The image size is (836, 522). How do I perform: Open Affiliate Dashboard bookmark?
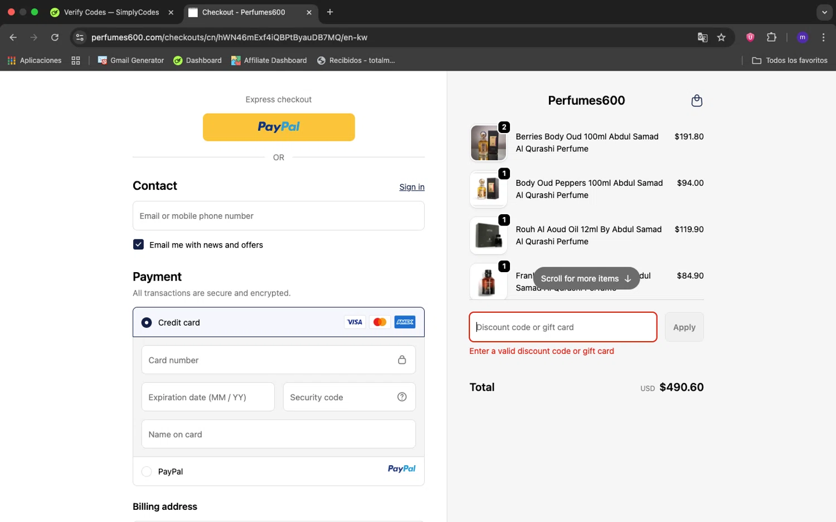point(269,60)
